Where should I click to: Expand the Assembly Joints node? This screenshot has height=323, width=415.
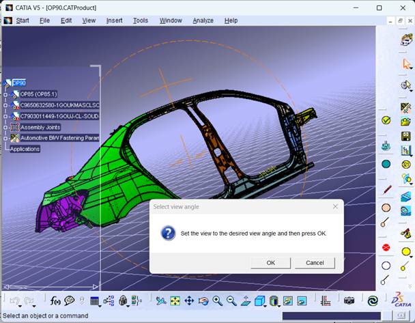5,127
